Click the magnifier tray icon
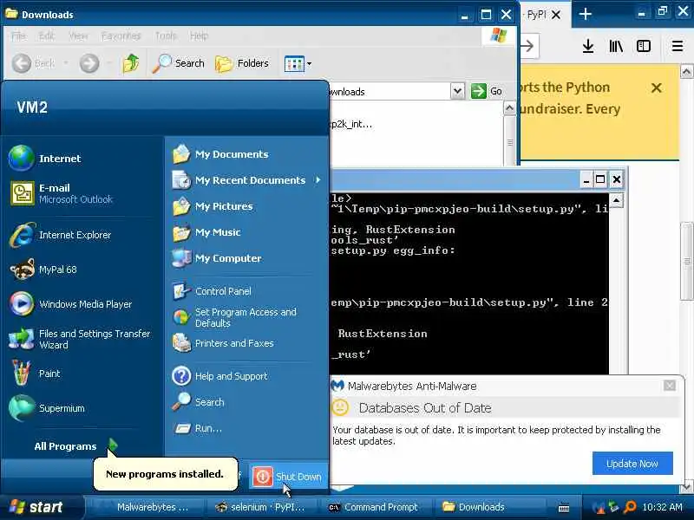Screen dimensions: 694x520 (x=630, y=507)
